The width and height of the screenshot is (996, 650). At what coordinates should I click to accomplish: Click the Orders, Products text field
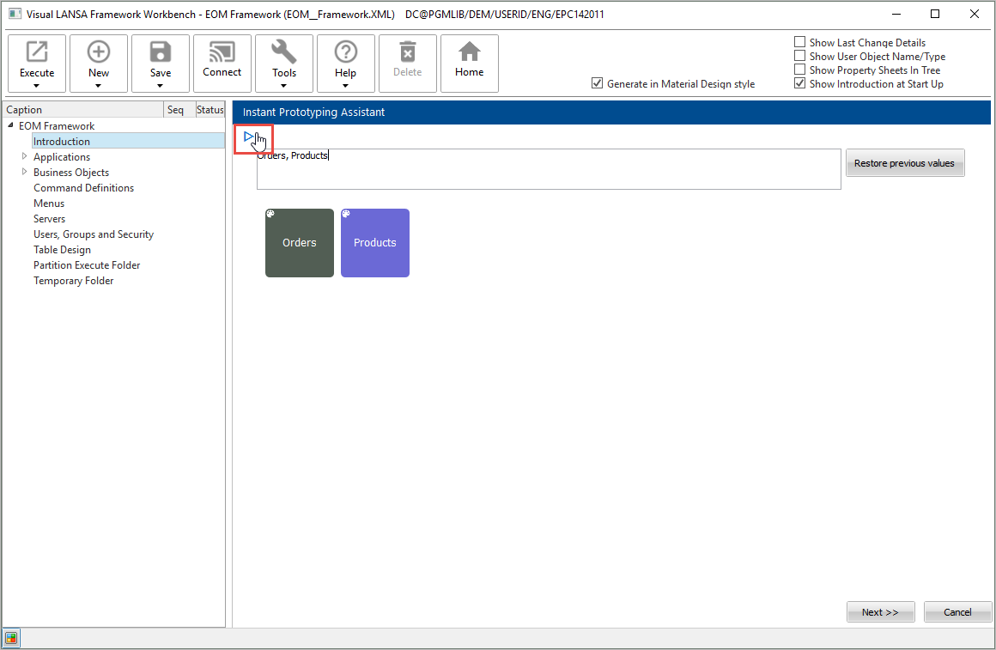pyautogui.click(x=549, y=169)
